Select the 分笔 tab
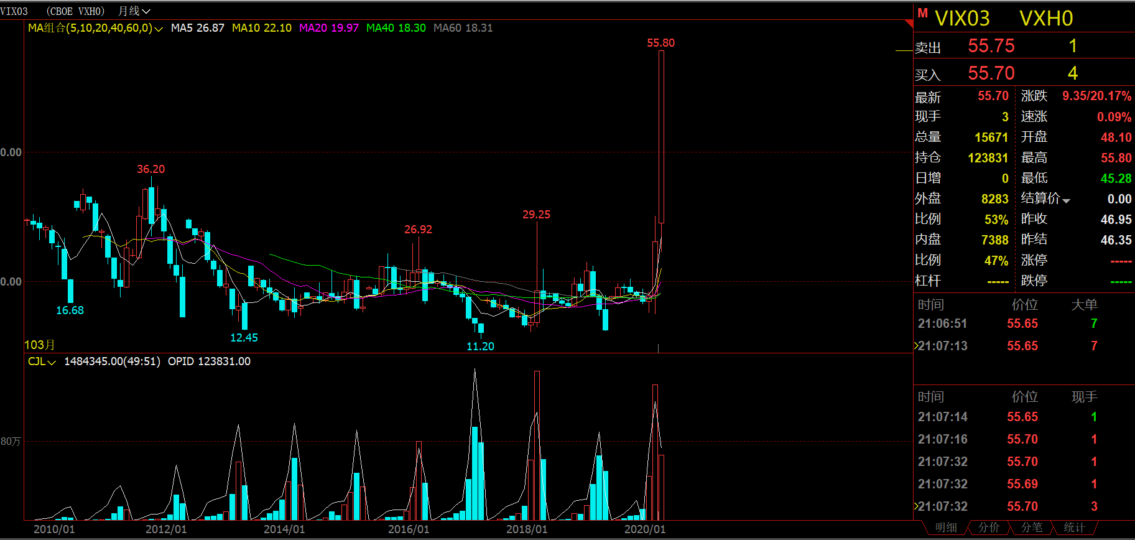This screenshot has height=540, width=1135. point(1031,528)
